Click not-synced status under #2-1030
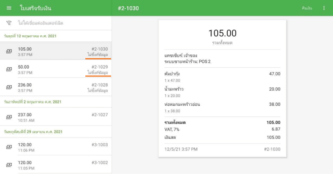Image resolution: width=333 pixels, height=174 pixels. coord(98,55)
